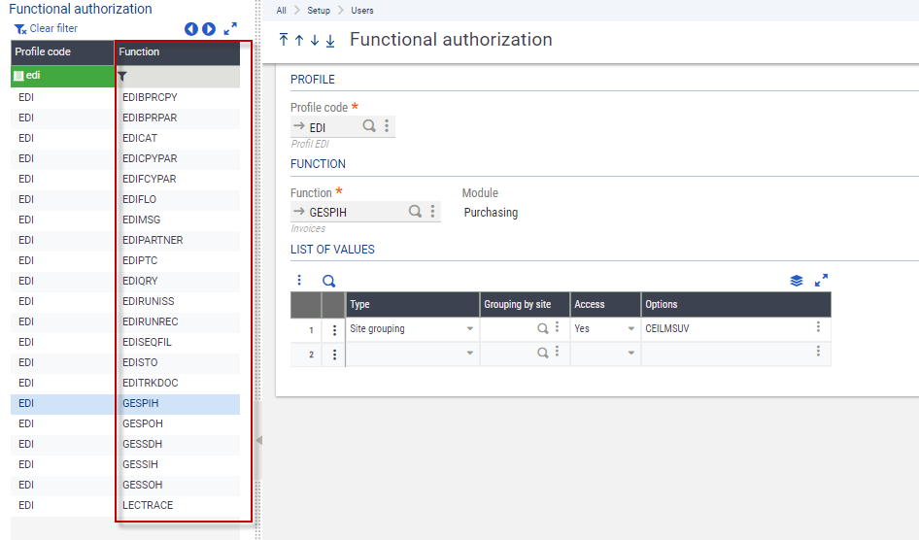Image resolution: width=919 pixels, height=540 pixels.
Task: Open actions menu next to Function field
Action: (432, 212)
